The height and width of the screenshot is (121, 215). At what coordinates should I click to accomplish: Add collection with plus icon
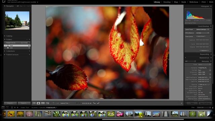[x=29, y=51]
